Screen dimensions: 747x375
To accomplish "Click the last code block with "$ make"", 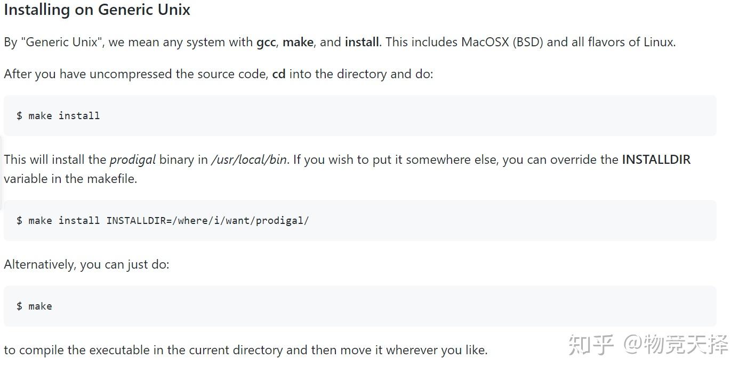I will pos(360,306).
